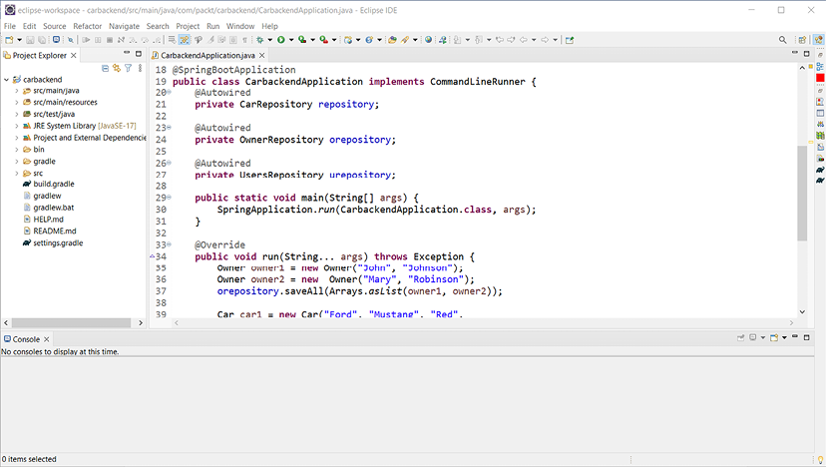Toggle Link with Editor in Project Explorer

(117, 69)
